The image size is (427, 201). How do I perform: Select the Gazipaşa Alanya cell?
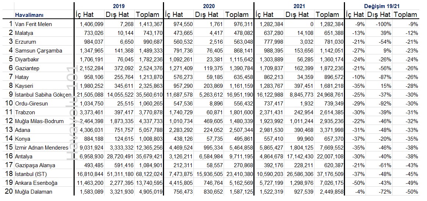pos(35,165)
